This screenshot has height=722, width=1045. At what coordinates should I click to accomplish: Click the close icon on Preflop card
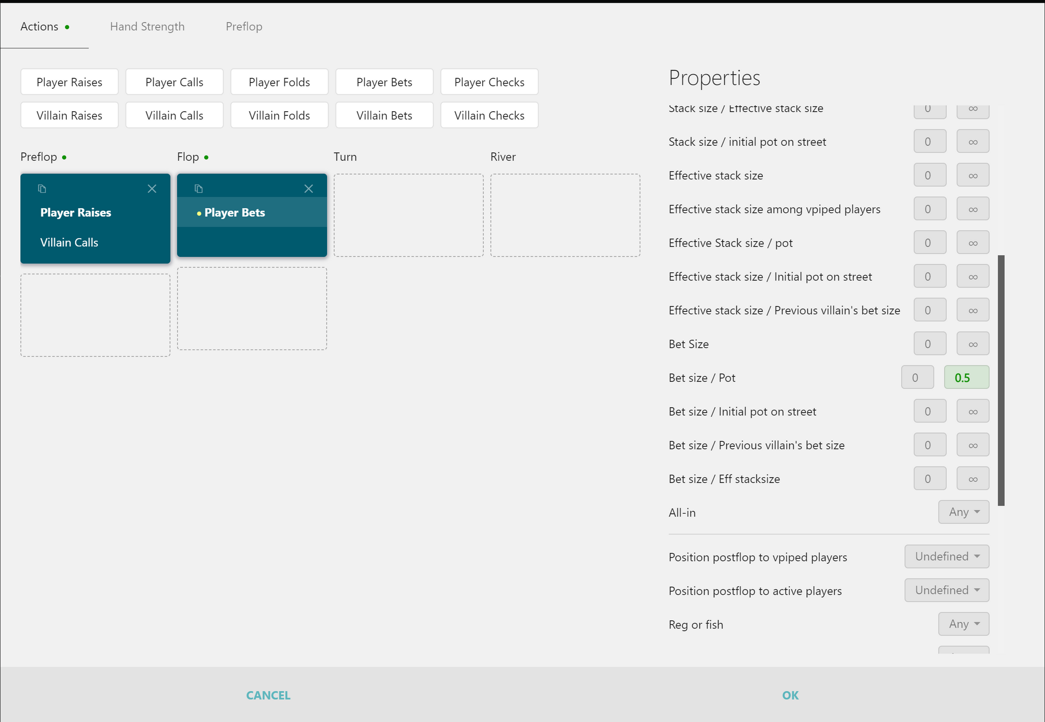click(x=152, y=189)
